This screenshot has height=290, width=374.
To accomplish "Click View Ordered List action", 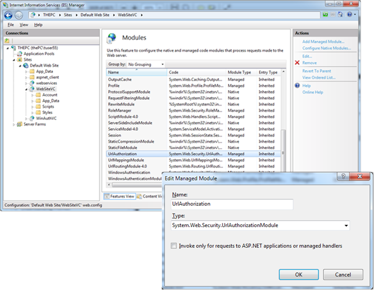I will point(319,77).
